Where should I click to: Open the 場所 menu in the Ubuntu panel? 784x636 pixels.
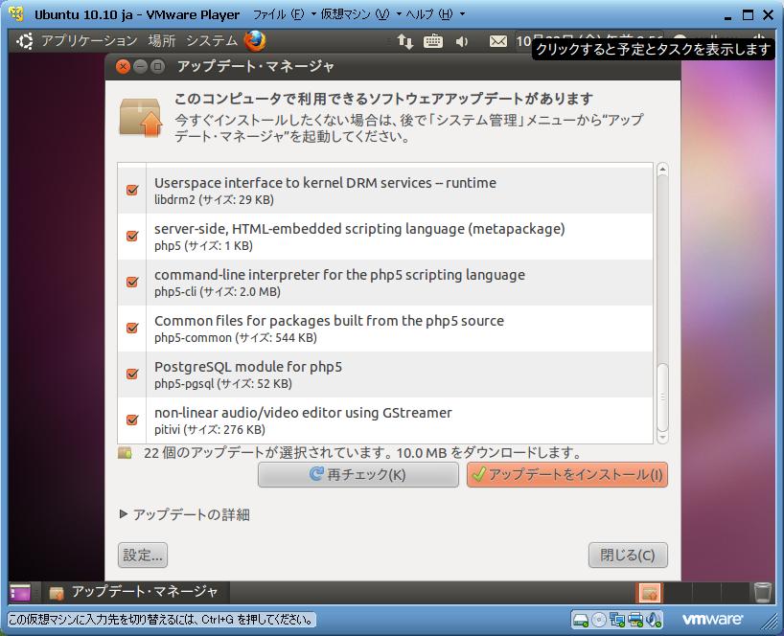click(162, 40)
